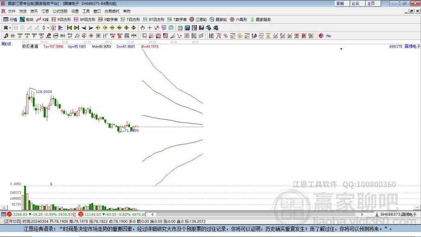Switch to the K线 candlestick view
Image resolution: width=421 pixels, height=237 pixels.
pyautogui.click(x=42, y=20)
